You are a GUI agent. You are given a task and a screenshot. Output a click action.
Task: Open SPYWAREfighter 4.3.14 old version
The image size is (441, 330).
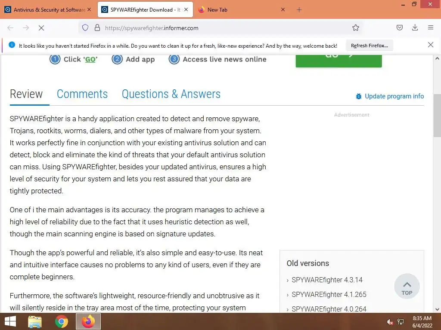(x=327, y=280)
